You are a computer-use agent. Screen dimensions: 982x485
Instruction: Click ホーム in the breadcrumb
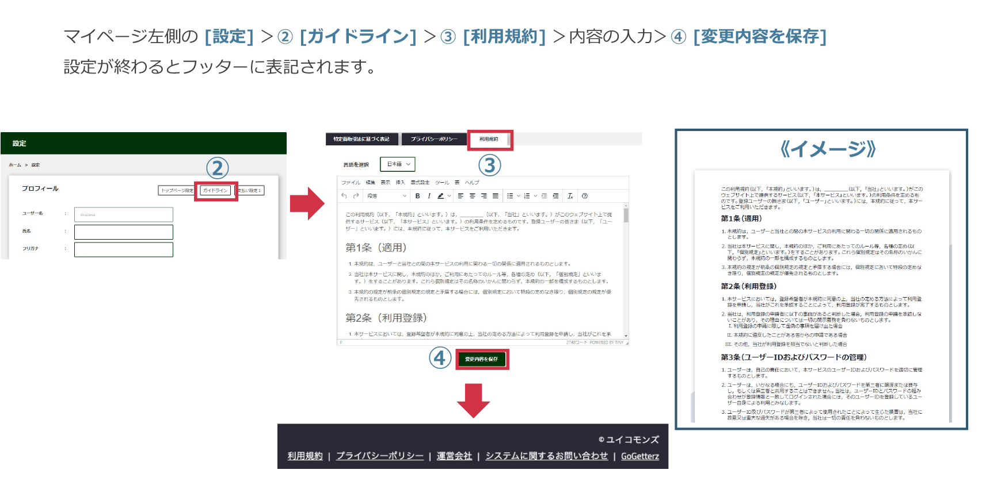coord(15,165)
